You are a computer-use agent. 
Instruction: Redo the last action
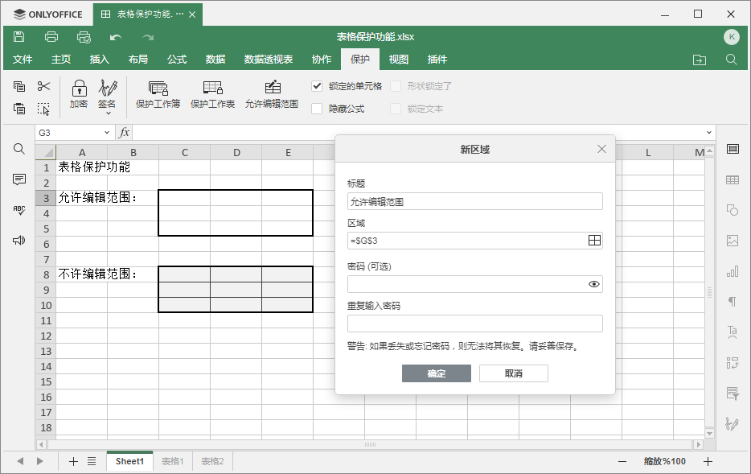[148, 37]
